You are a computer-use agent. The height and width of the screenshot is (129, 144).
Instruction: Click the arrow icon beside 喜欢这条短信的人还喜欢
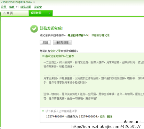tap(43, 56)
